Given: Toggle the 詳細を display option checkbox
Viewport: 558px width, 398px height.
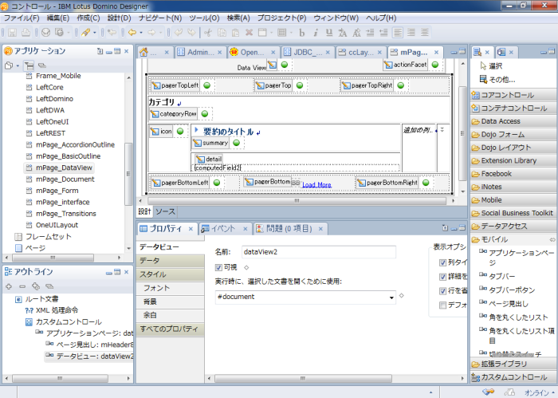Looking at the screenshot, I should 442,277.
